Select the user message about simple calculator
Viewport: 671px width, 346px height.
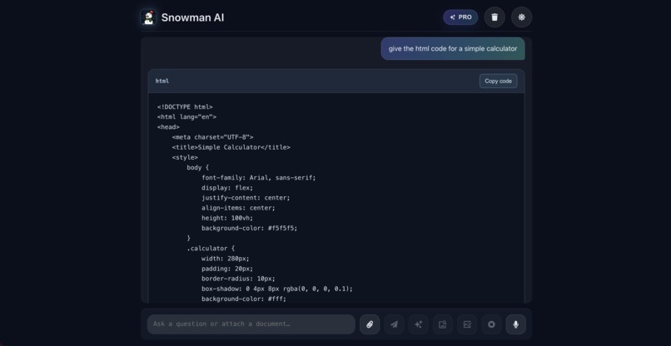[x=453, y=49]
